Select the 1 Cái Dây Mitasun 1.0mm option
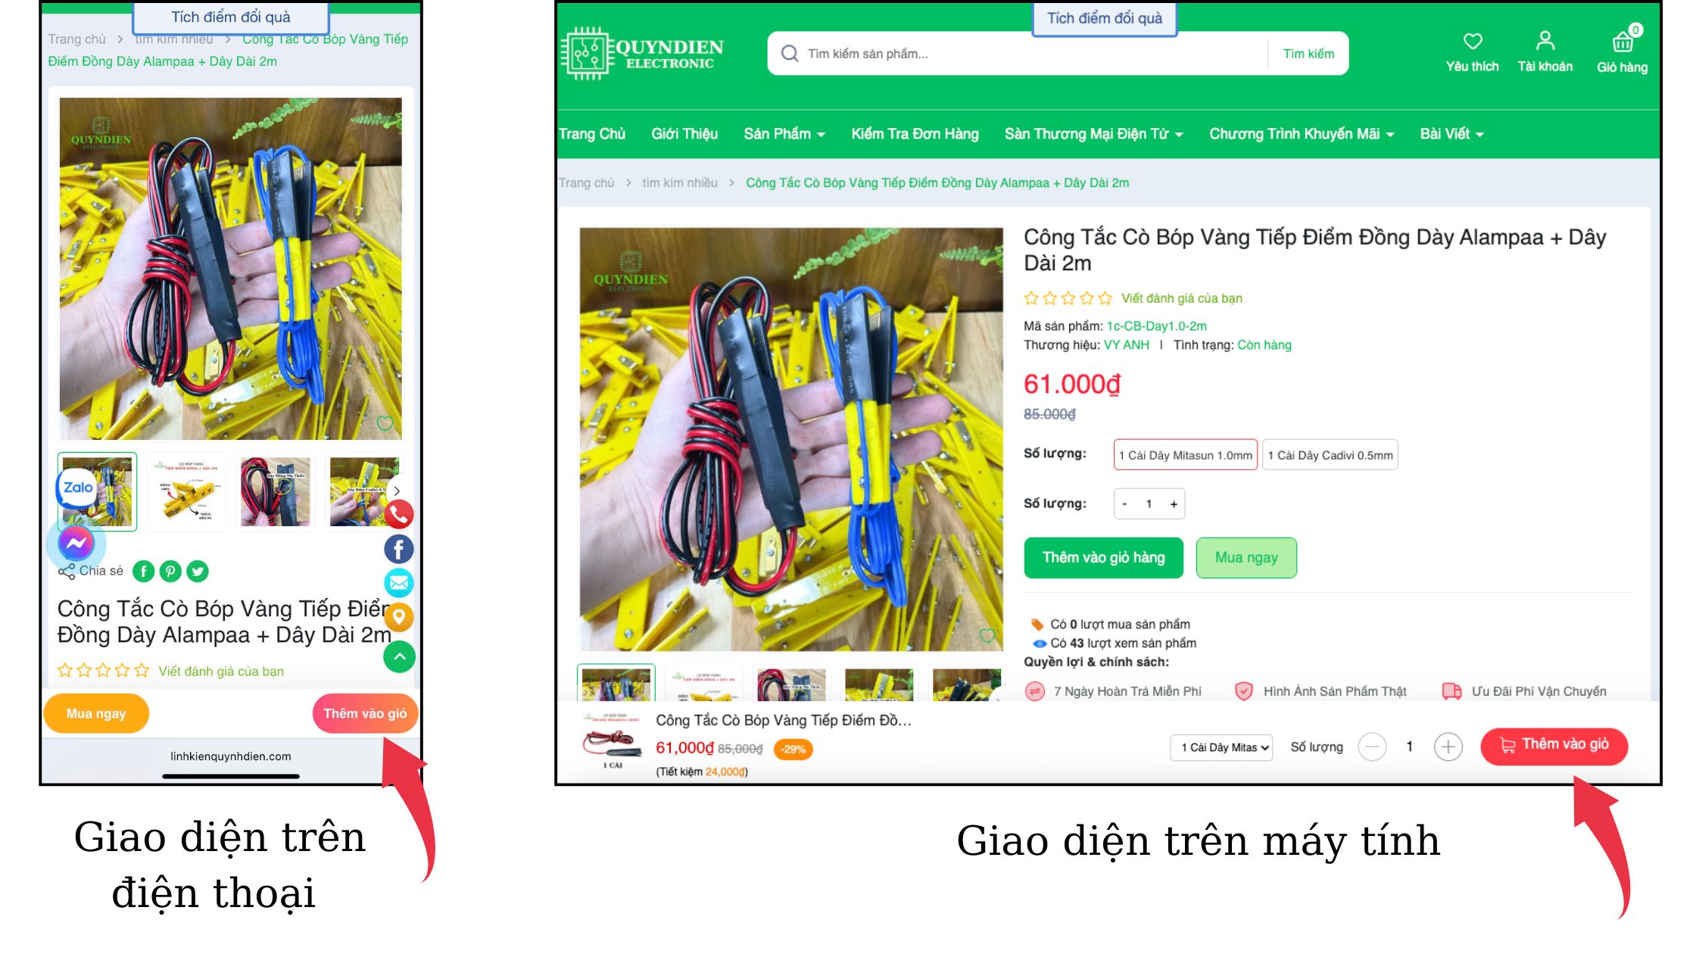The width and height of the screenshot is (1696, 954). (1185, 455)
